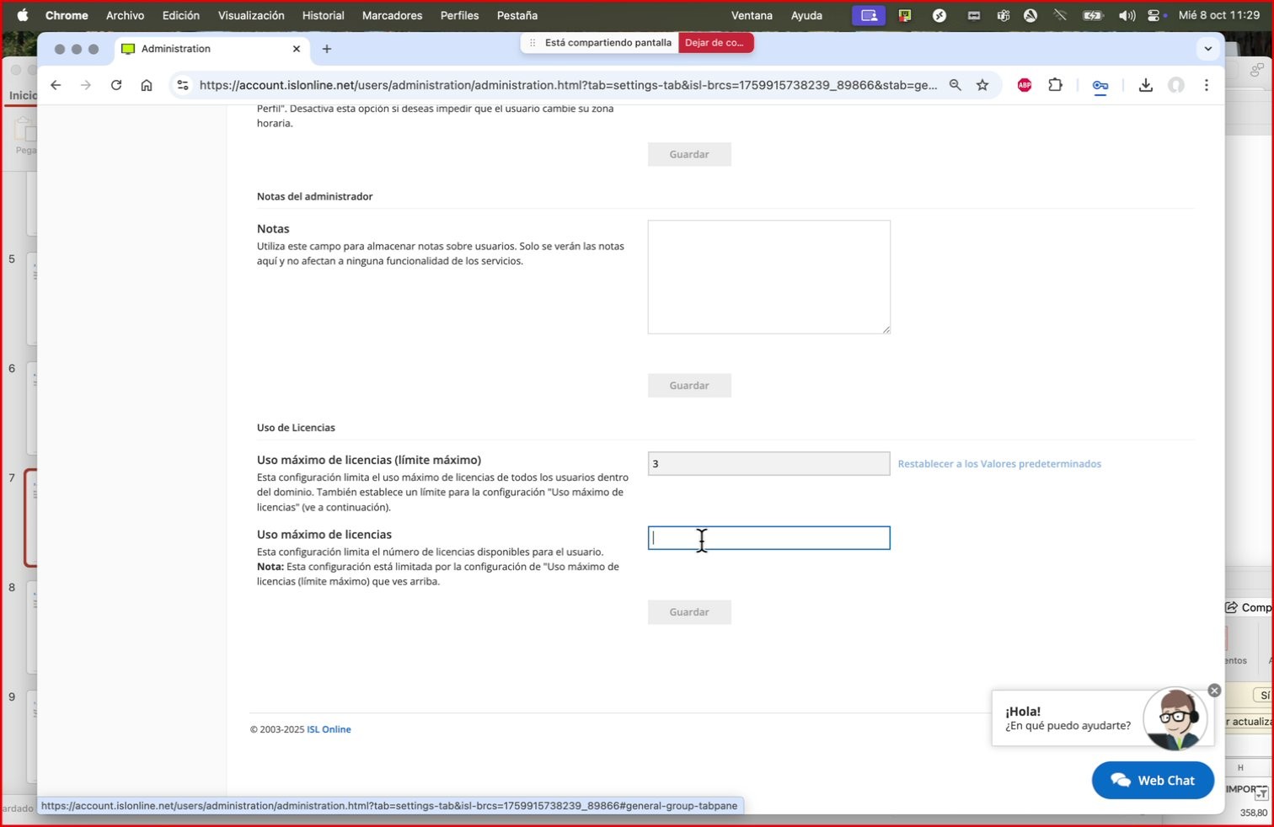Open the Historial menu
The height and width of the screenshot is (827, 1274).
pyautogui.click(x=323, y=15)
